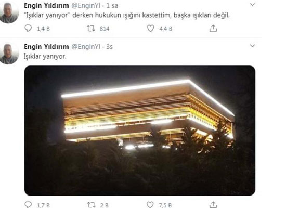Open the top tweet's profile avatar
The width and height of the screenshot is (286, 208).
click(x=9, y=13)
